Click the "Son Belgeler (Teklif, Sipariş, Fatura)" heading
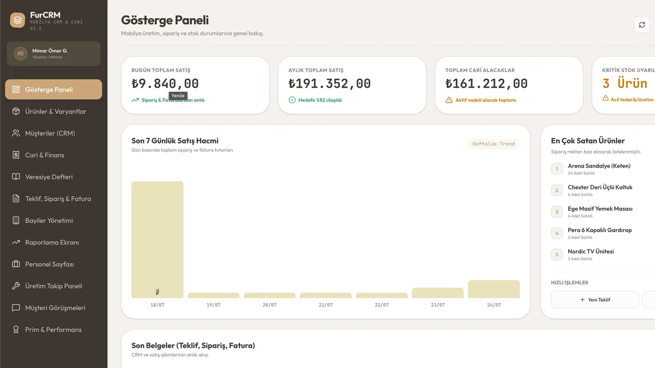Screen dimensions: 655x368 coord(193,345)
